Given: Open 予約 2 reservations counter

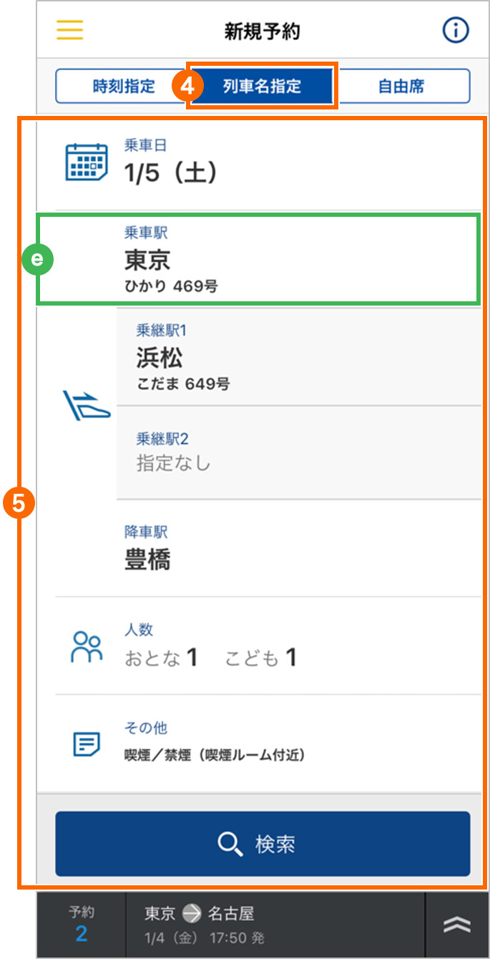Looking at the screenshot, I should pos(82,925).
